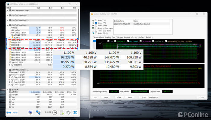
Task: Toggle the SAMSUNG drive graph checkbox
Action: click(x=166, y=41)
